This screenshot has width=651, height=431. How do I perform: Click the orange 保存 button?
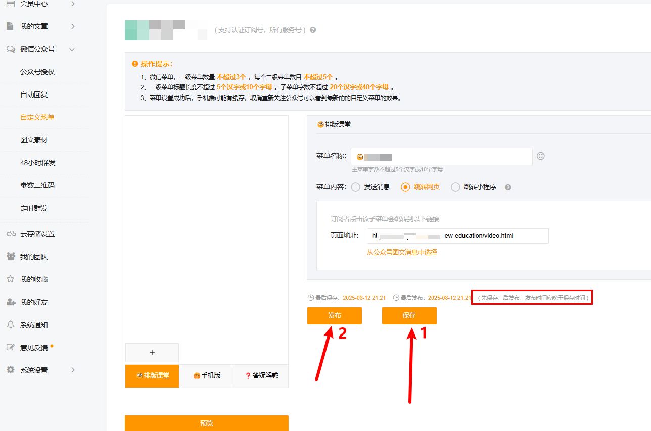click(x=409, y=316)
